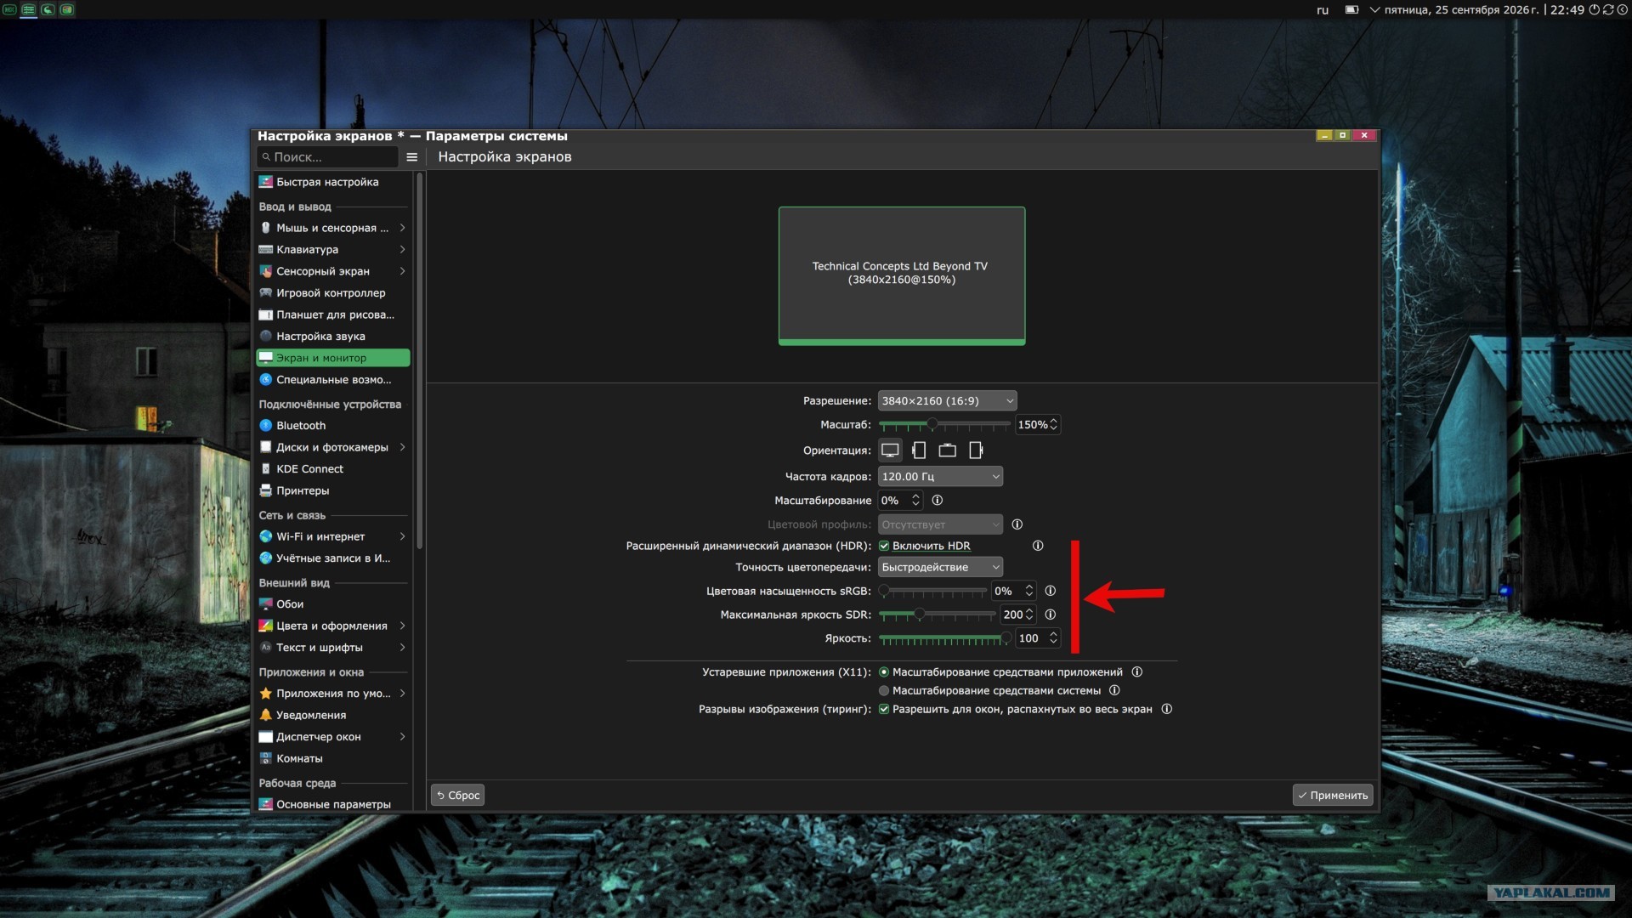Select the portrait left orientation icon

point(919,450)
